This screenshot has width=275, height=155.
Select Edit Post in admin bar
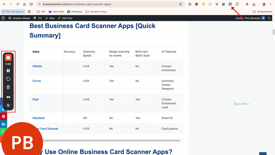pos(65,18)
